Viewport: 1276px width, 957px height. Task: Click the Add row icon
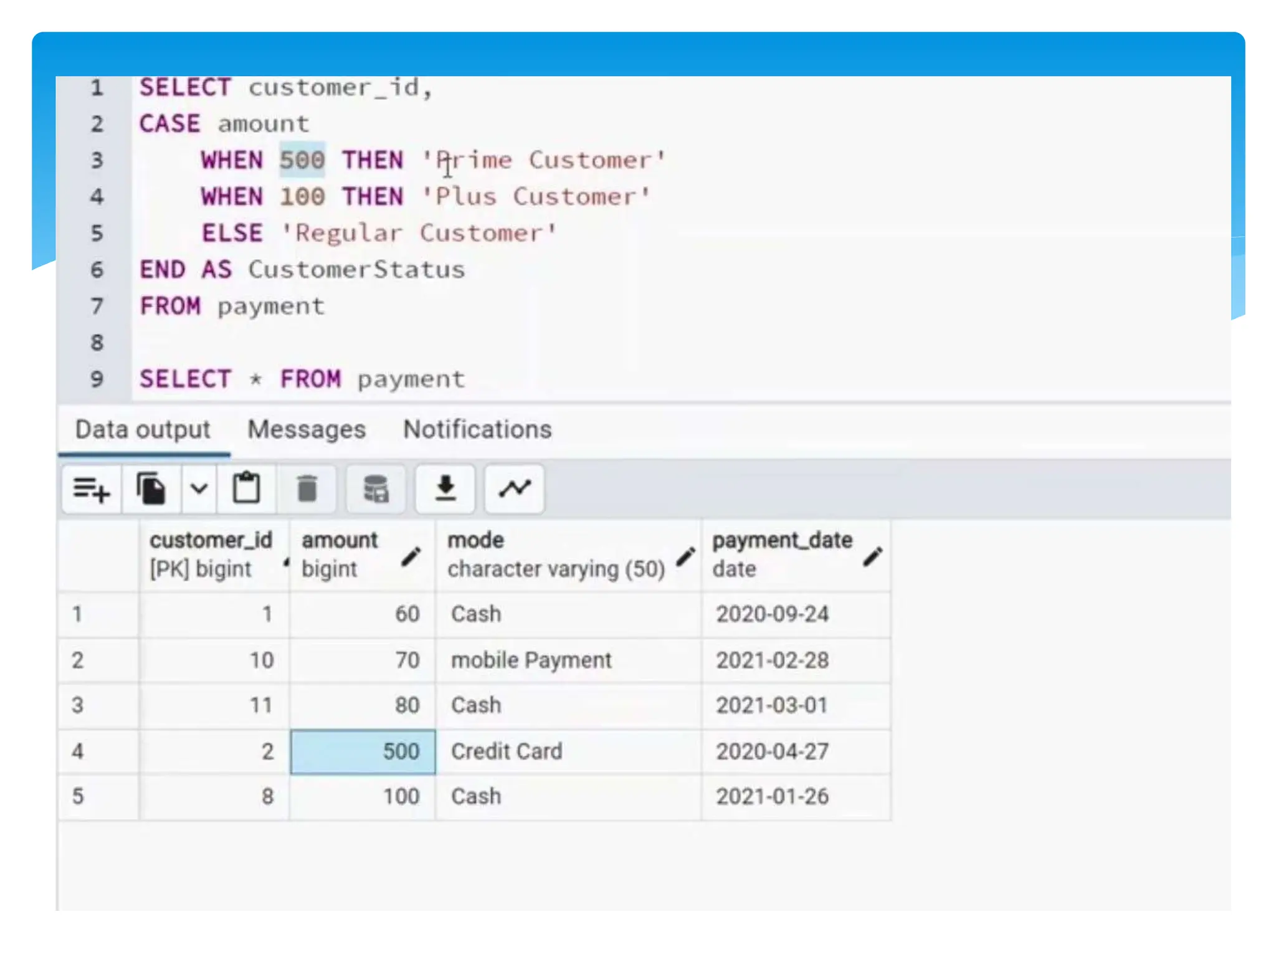tap(91, 489)
